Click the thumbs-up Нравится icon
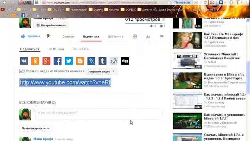This screenshot has width=250, height=141. (x=23, y=36)
